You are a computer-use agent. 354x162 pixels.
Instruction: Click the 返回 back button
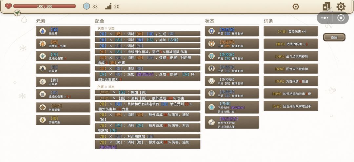[x=334, y=37]
